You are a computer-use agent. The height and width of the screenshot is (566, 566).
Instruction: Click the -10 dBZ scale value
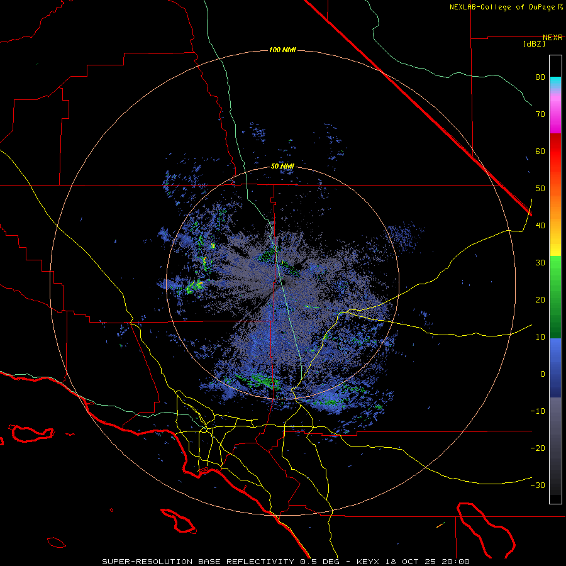coord(538,411)
